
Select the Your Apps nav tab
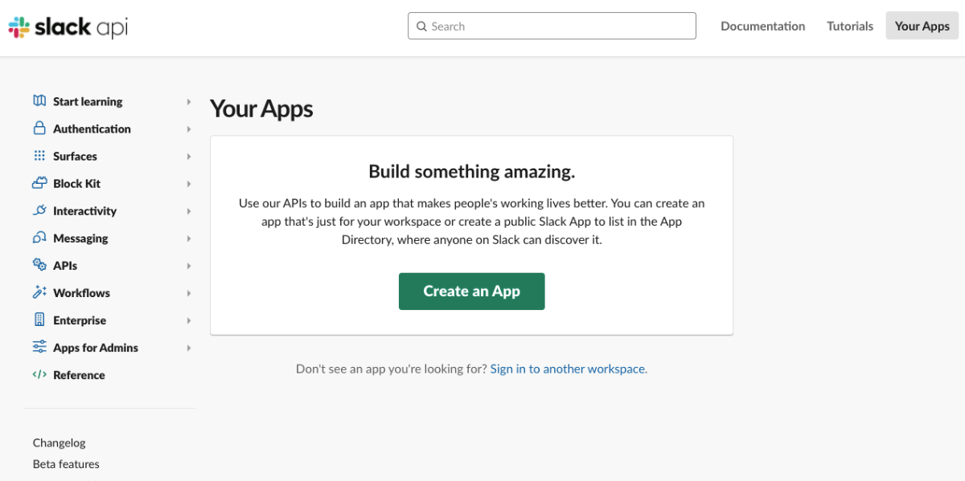922,26
